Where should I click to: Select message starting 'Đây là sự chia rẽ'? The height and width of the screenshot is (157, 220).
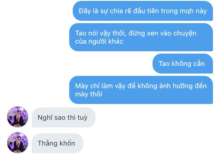(x=143, y=11)
